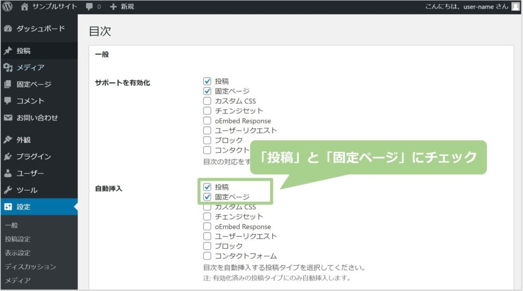This screenshot has width=523, height=291.
Task: Select the プラグイン plug icon
Action: point(8,157)
